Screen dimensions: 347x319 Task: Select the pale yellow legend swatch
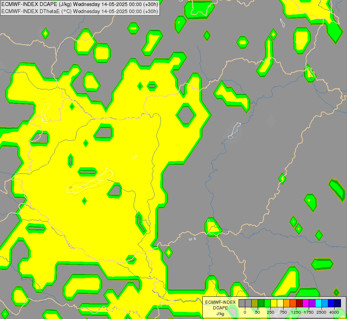(x=280, y=303)
